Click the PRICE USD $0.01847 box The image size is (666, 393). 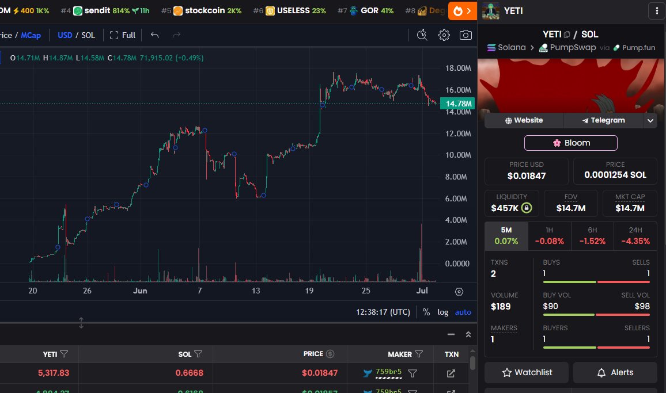526,171
